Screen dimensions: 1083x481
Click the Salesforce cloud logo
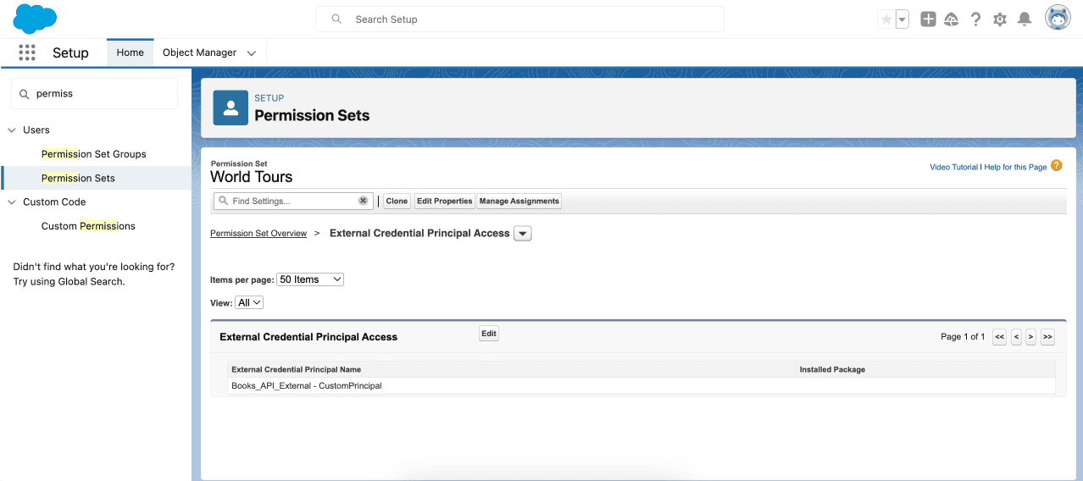[x=35, y=19]
